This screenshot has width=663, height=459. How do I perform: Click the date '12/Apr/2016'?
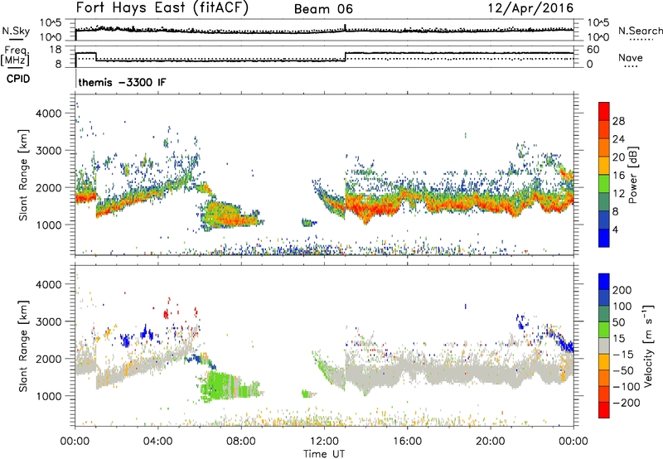pos(530,8)
